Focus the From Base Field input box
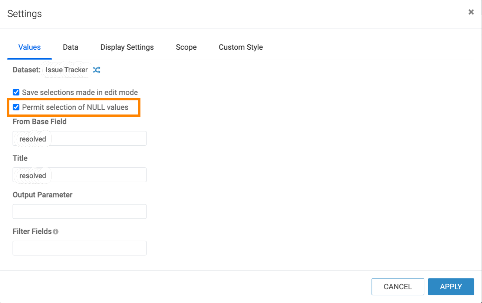This screenshot has height=303, width=482. [x=96, y=139]
